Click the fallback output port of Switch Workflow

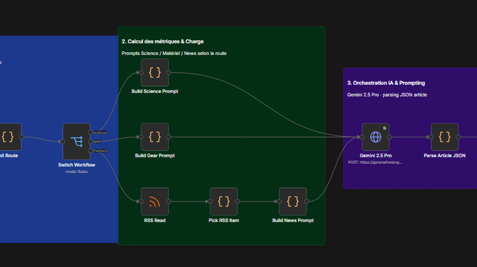(90, 150)
